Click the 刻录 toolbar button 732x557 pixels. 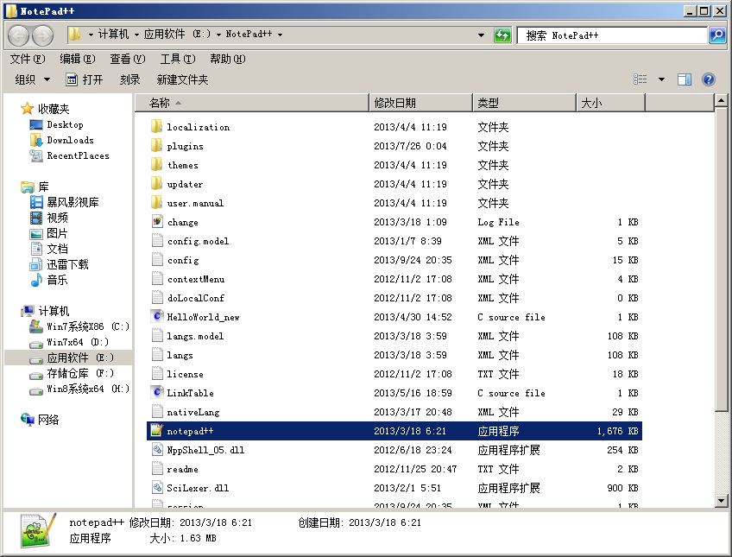pyautogui.click(x=129, y=79)
